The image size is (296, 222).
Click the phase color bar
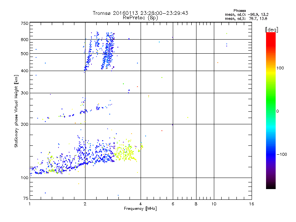tap(271, 110)
